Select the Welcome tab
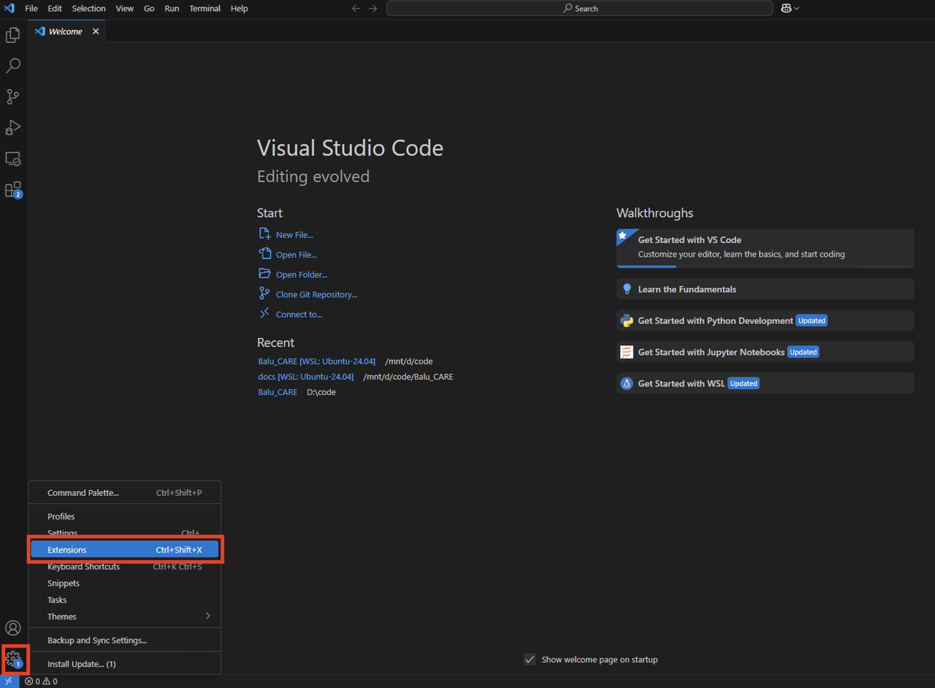 (x=66, y=31)
